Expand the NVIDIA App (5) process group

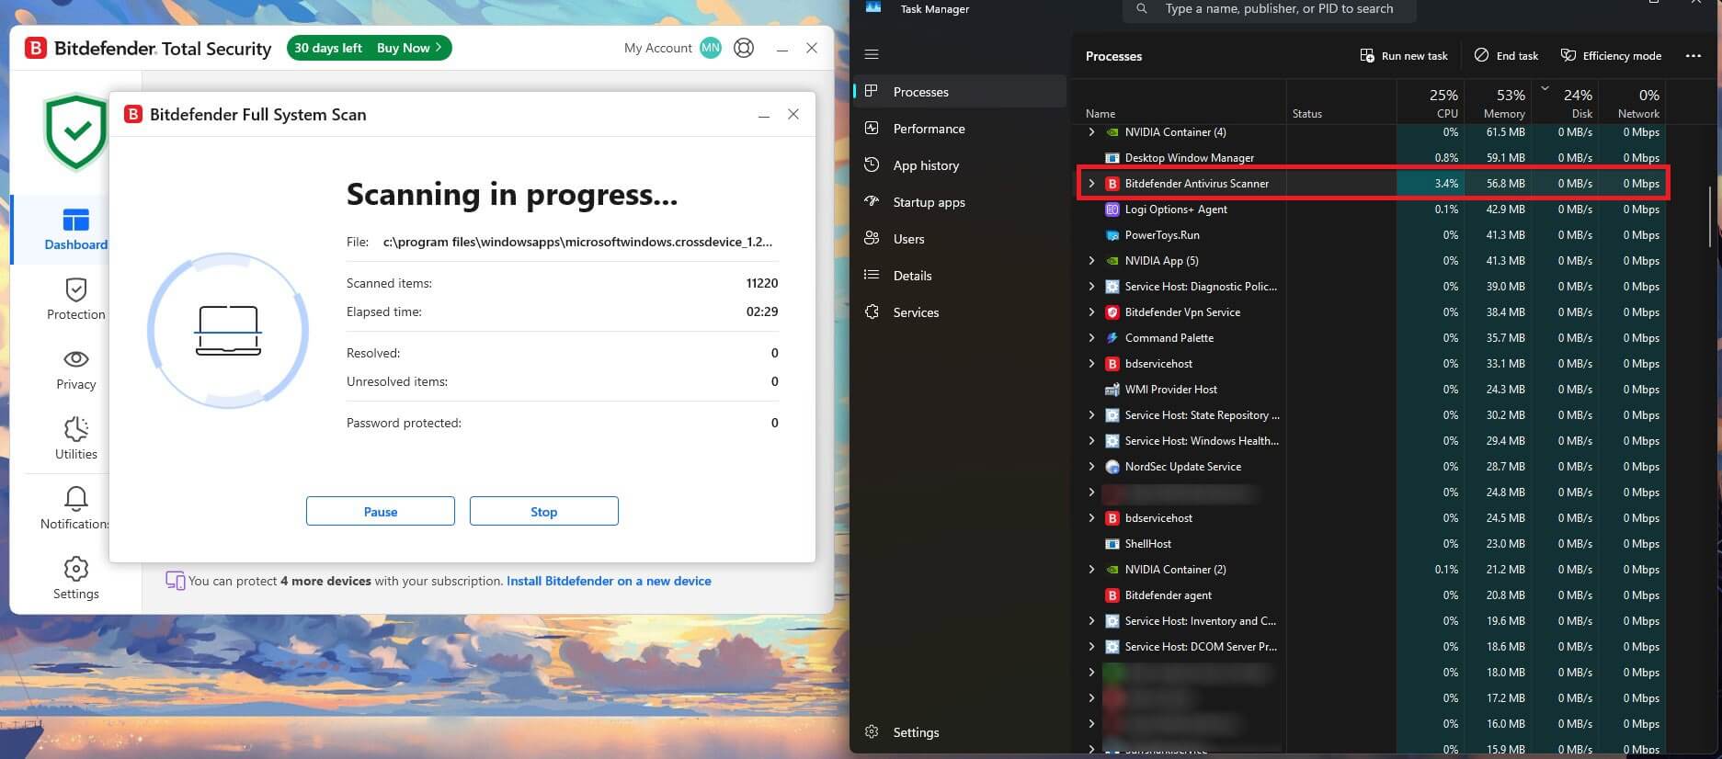(1091, 261)
